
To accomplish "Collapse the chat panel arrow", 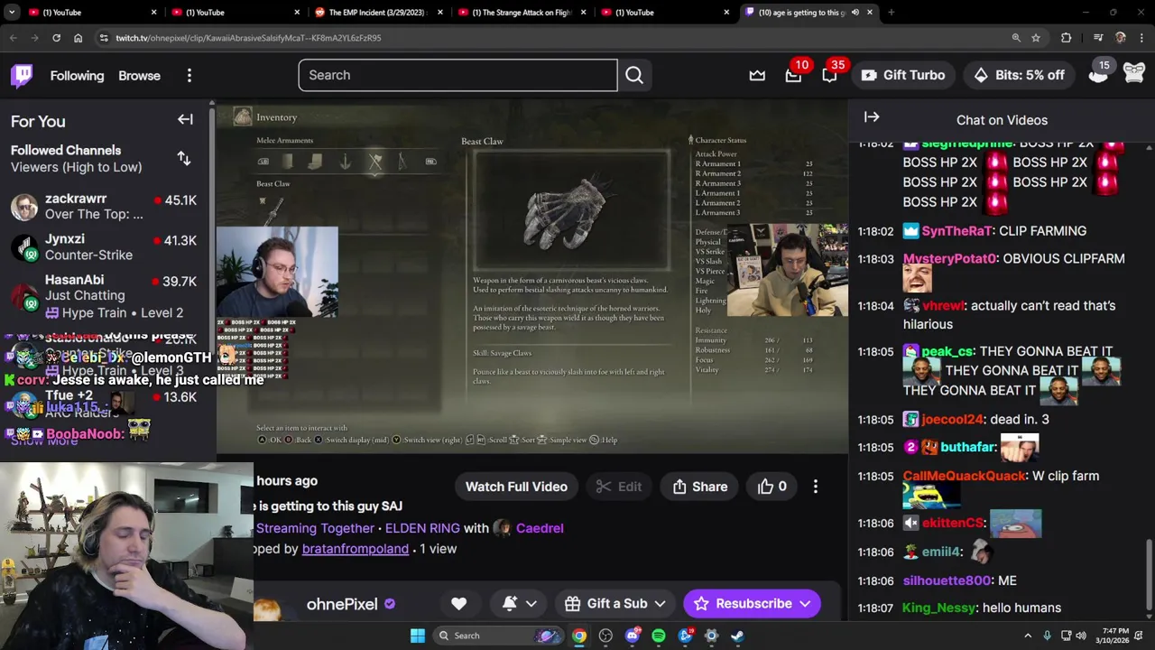I will (x=872, y=116).
